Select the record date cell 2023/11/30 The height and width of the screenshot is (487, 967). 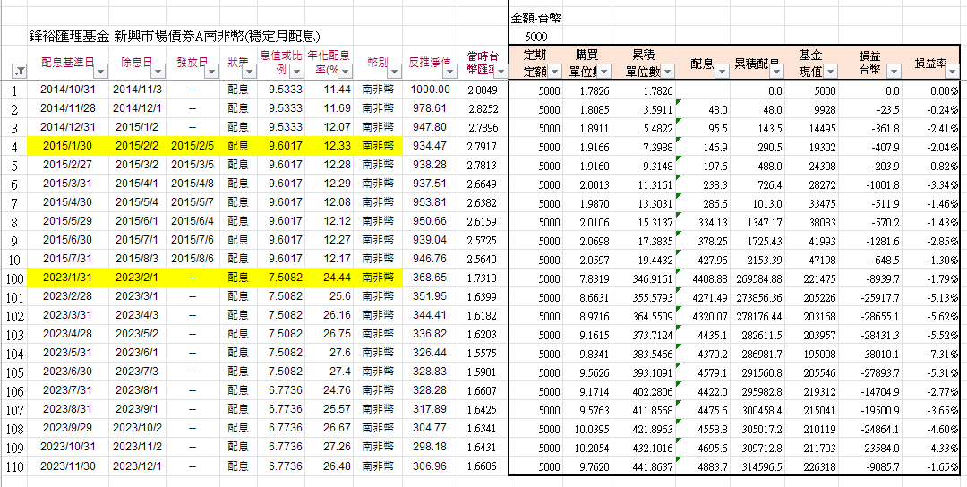(x=68, y=466)
